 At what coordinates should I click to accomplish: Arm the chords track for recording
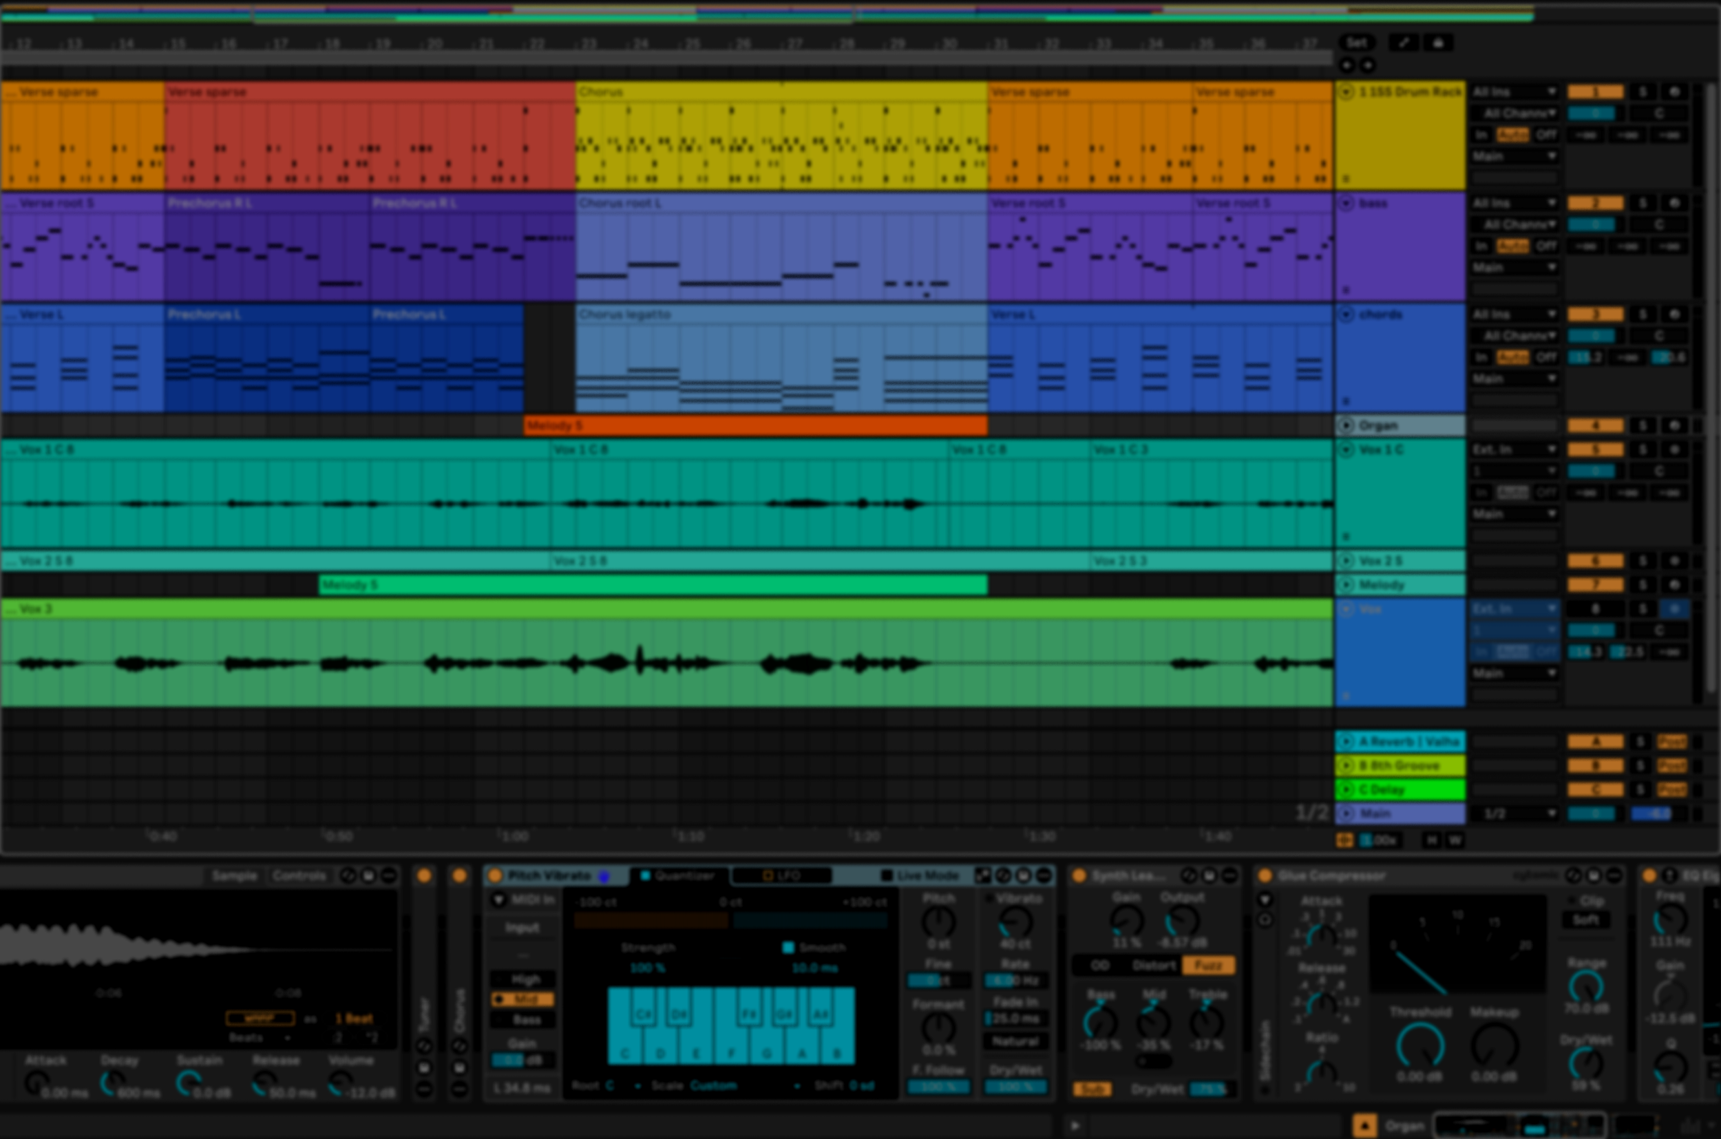pyautogui.click(x=1674, y=315)
